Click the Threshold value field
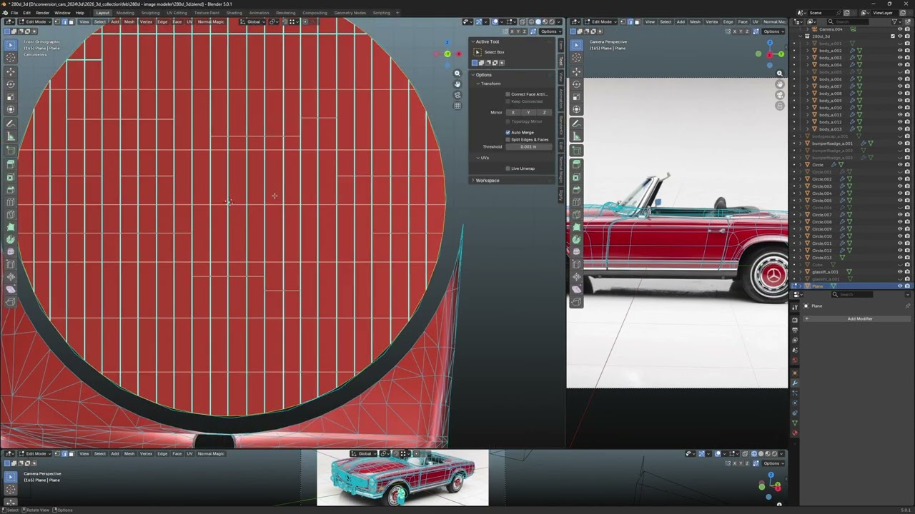The image size is (915, 514). point(528,147)
